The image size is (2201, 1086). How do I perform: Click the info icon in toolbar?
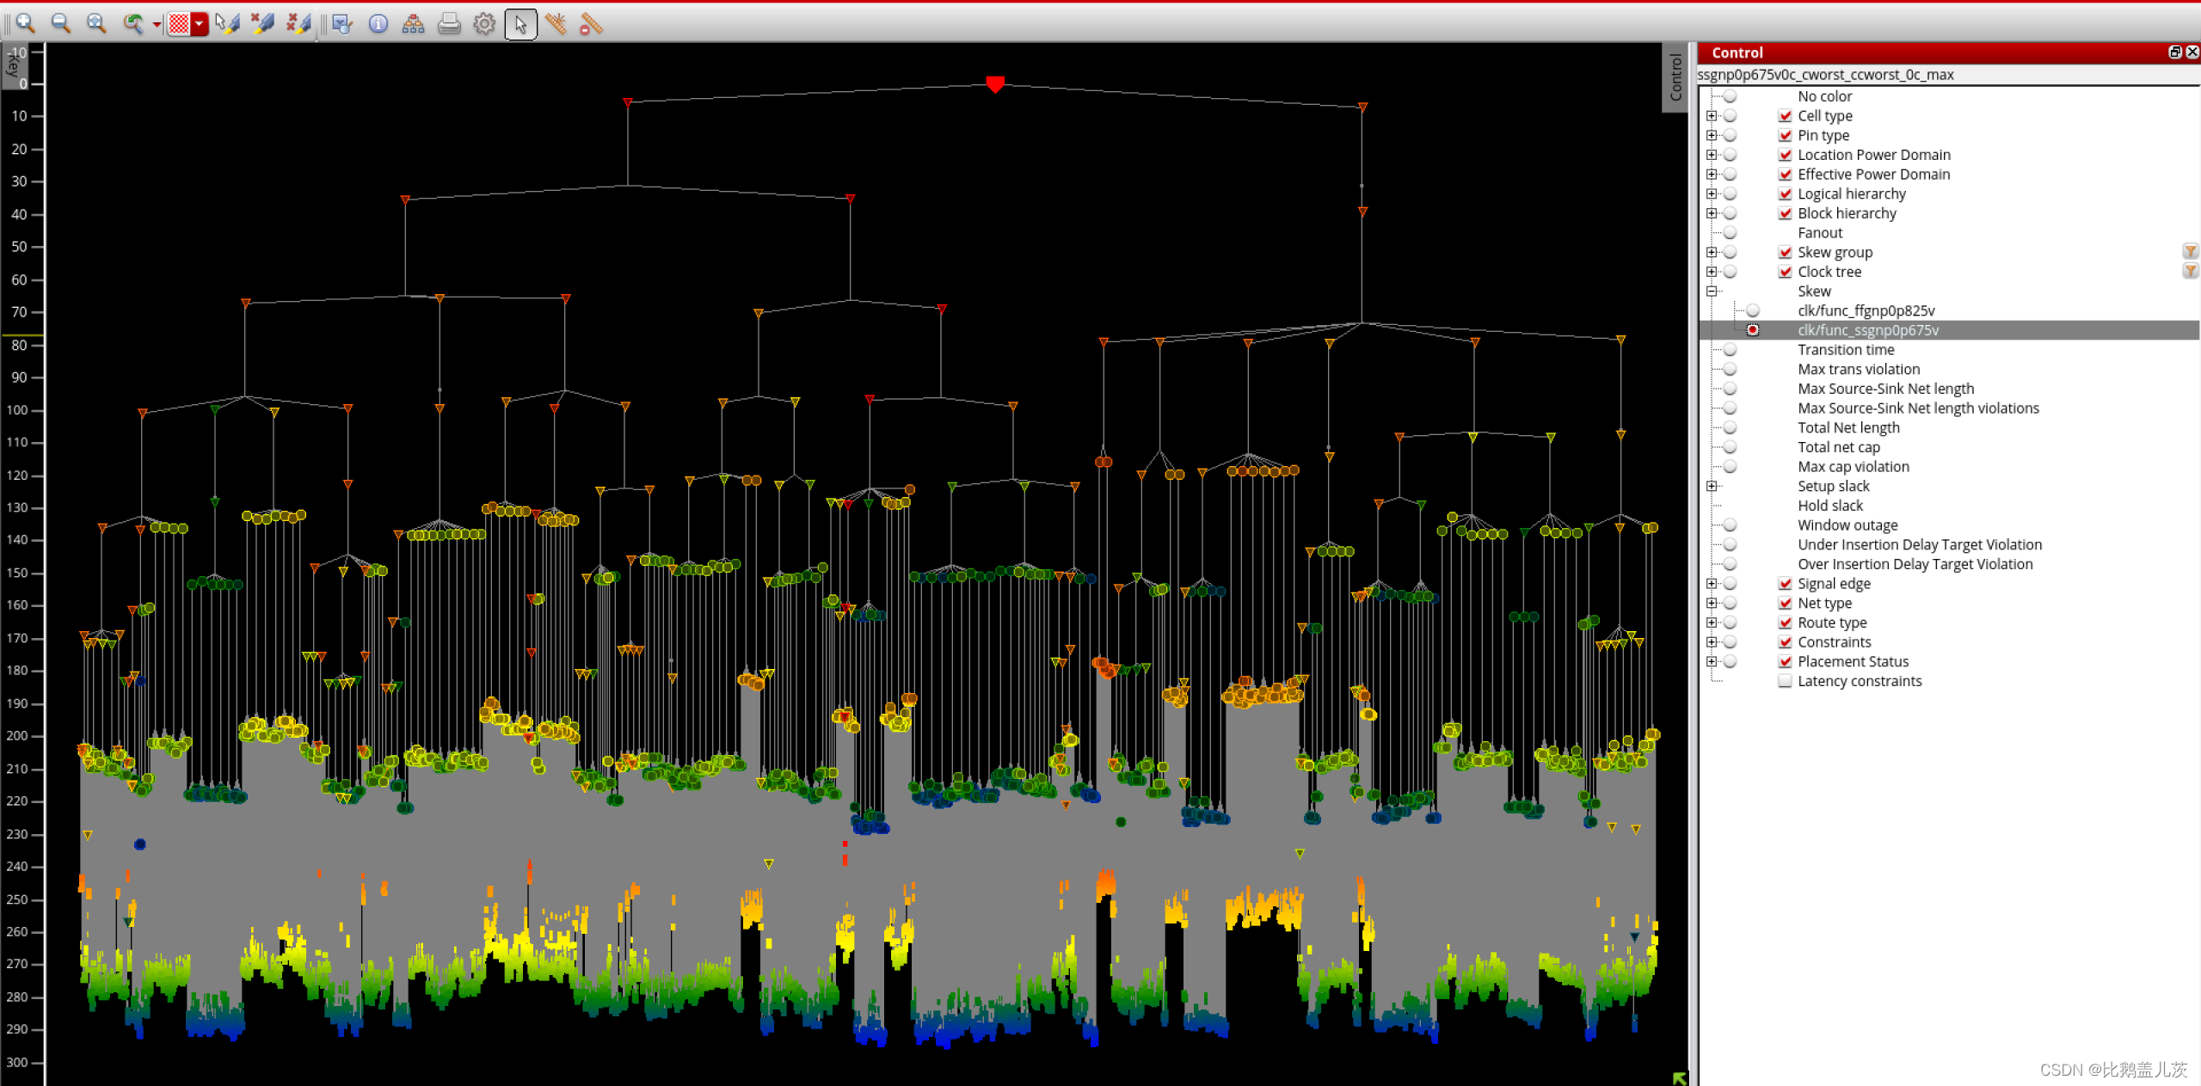coord(378,24)
